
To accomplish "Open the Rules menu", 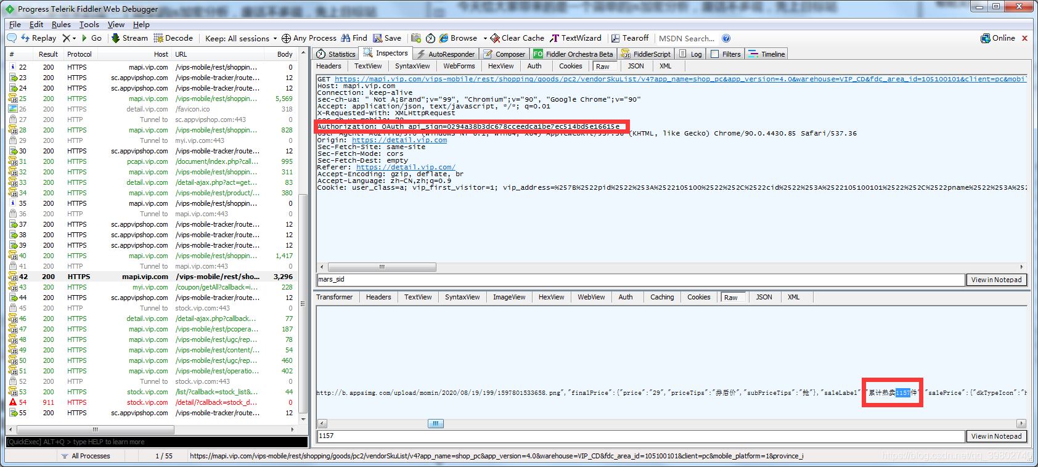I will tap(61, 25).
